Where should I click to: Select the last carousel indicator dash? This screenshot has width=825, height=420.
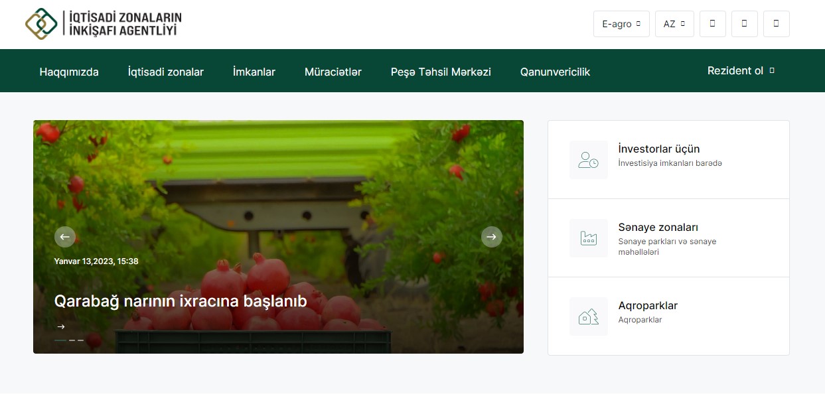(81, 340)
